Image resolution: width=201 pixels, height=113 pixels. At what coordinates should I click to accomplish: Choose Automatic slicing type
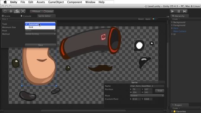tap(40, 24)
